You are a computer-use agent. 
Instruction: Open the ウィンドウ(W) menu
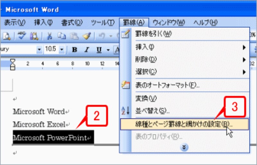[x=169, y=23]
